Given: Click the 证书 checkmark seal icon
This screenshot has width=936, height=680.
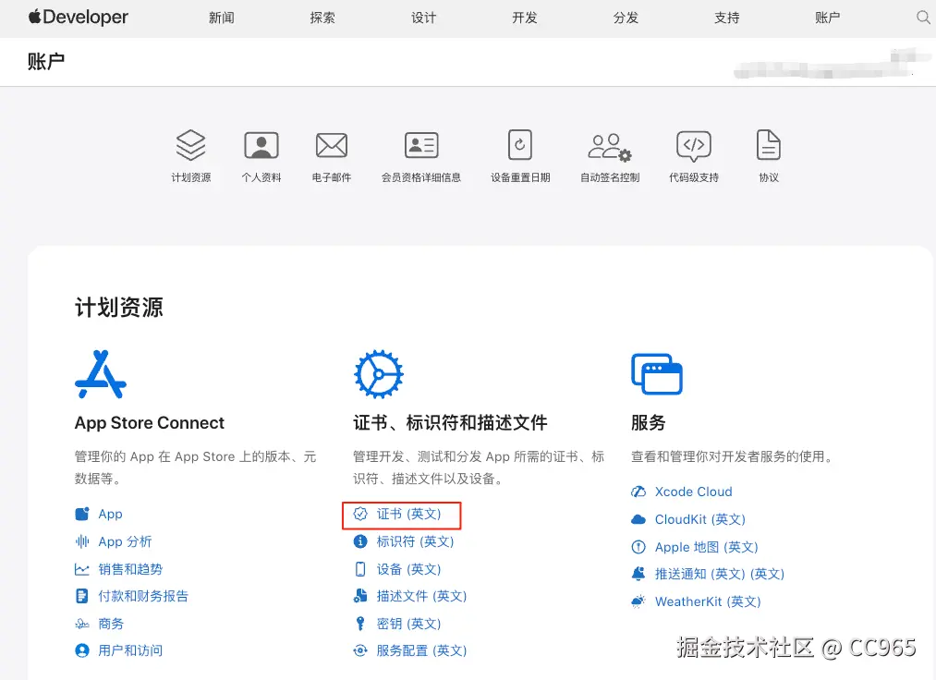Looking at the screenshot, I should point(360,514).
